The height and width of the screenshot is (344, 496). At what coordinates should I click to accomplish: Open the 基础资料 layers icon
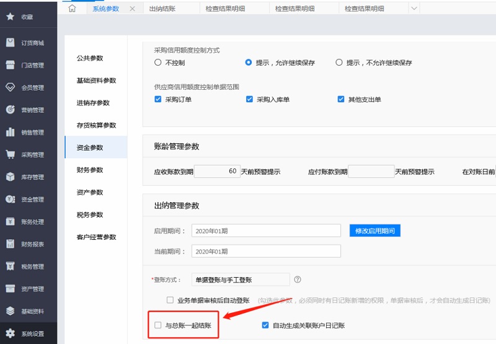pos(10,311)
